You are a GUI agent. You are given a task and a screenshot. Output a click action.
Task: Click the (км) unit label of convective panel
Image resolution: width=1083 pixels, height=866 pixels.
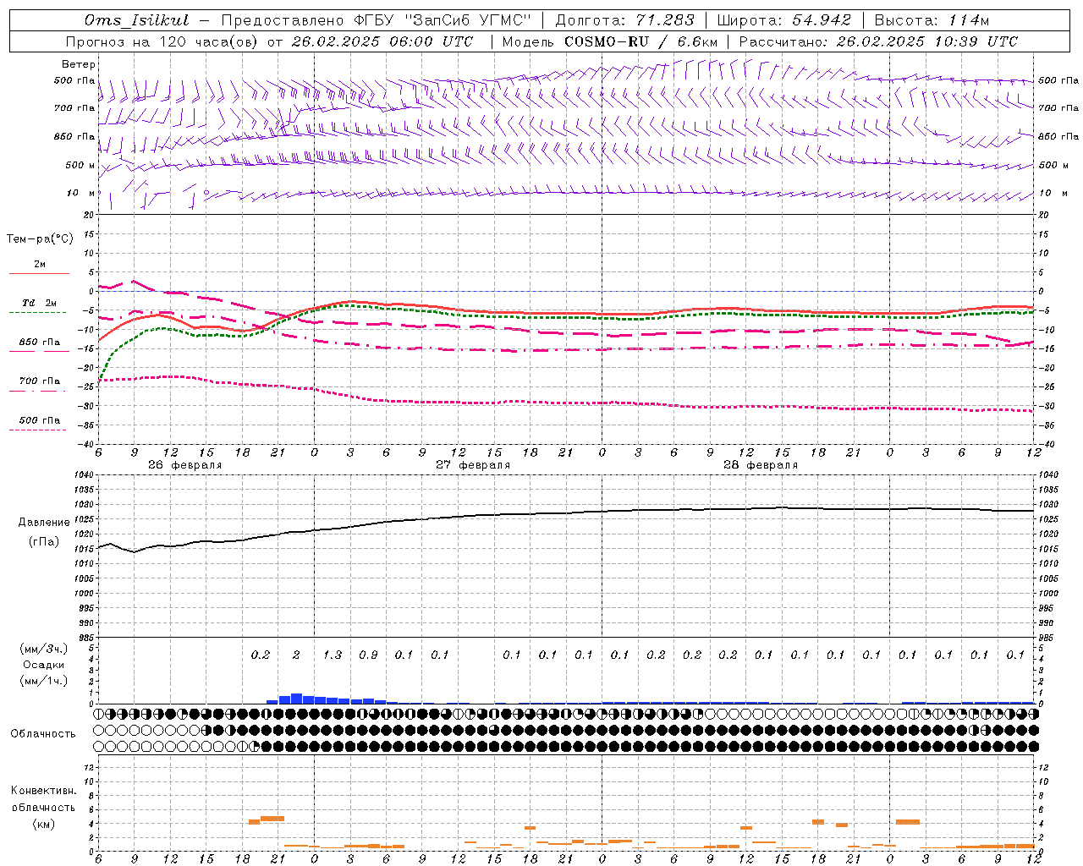[44, 824]
